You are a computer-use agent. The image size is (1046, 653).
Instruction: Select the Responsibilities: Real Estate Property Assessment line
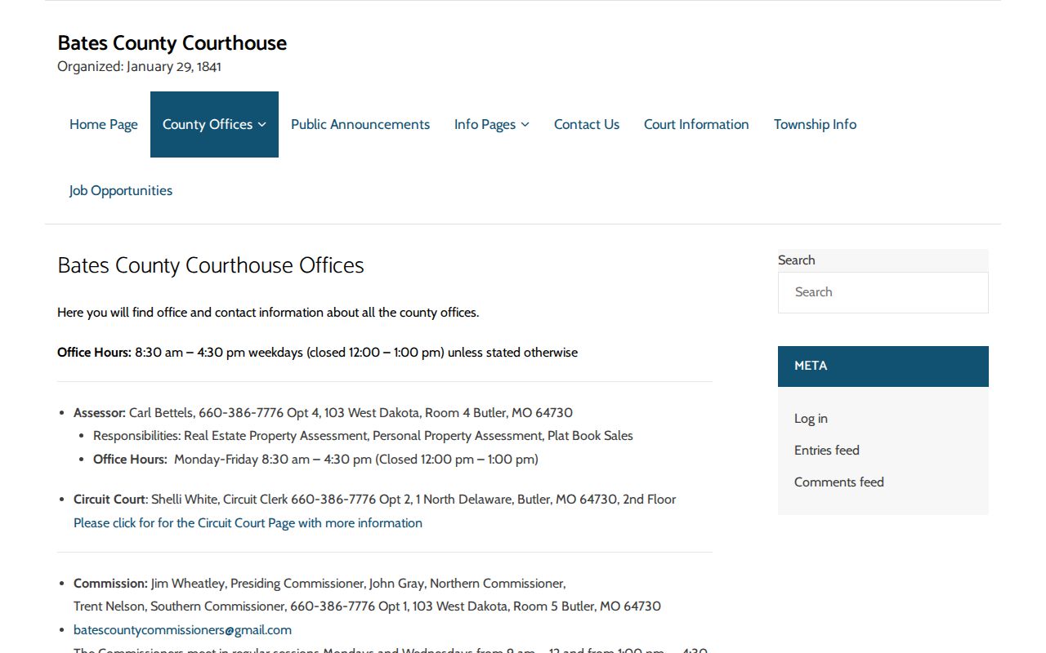pyautogui.click(x=363, y=436)
